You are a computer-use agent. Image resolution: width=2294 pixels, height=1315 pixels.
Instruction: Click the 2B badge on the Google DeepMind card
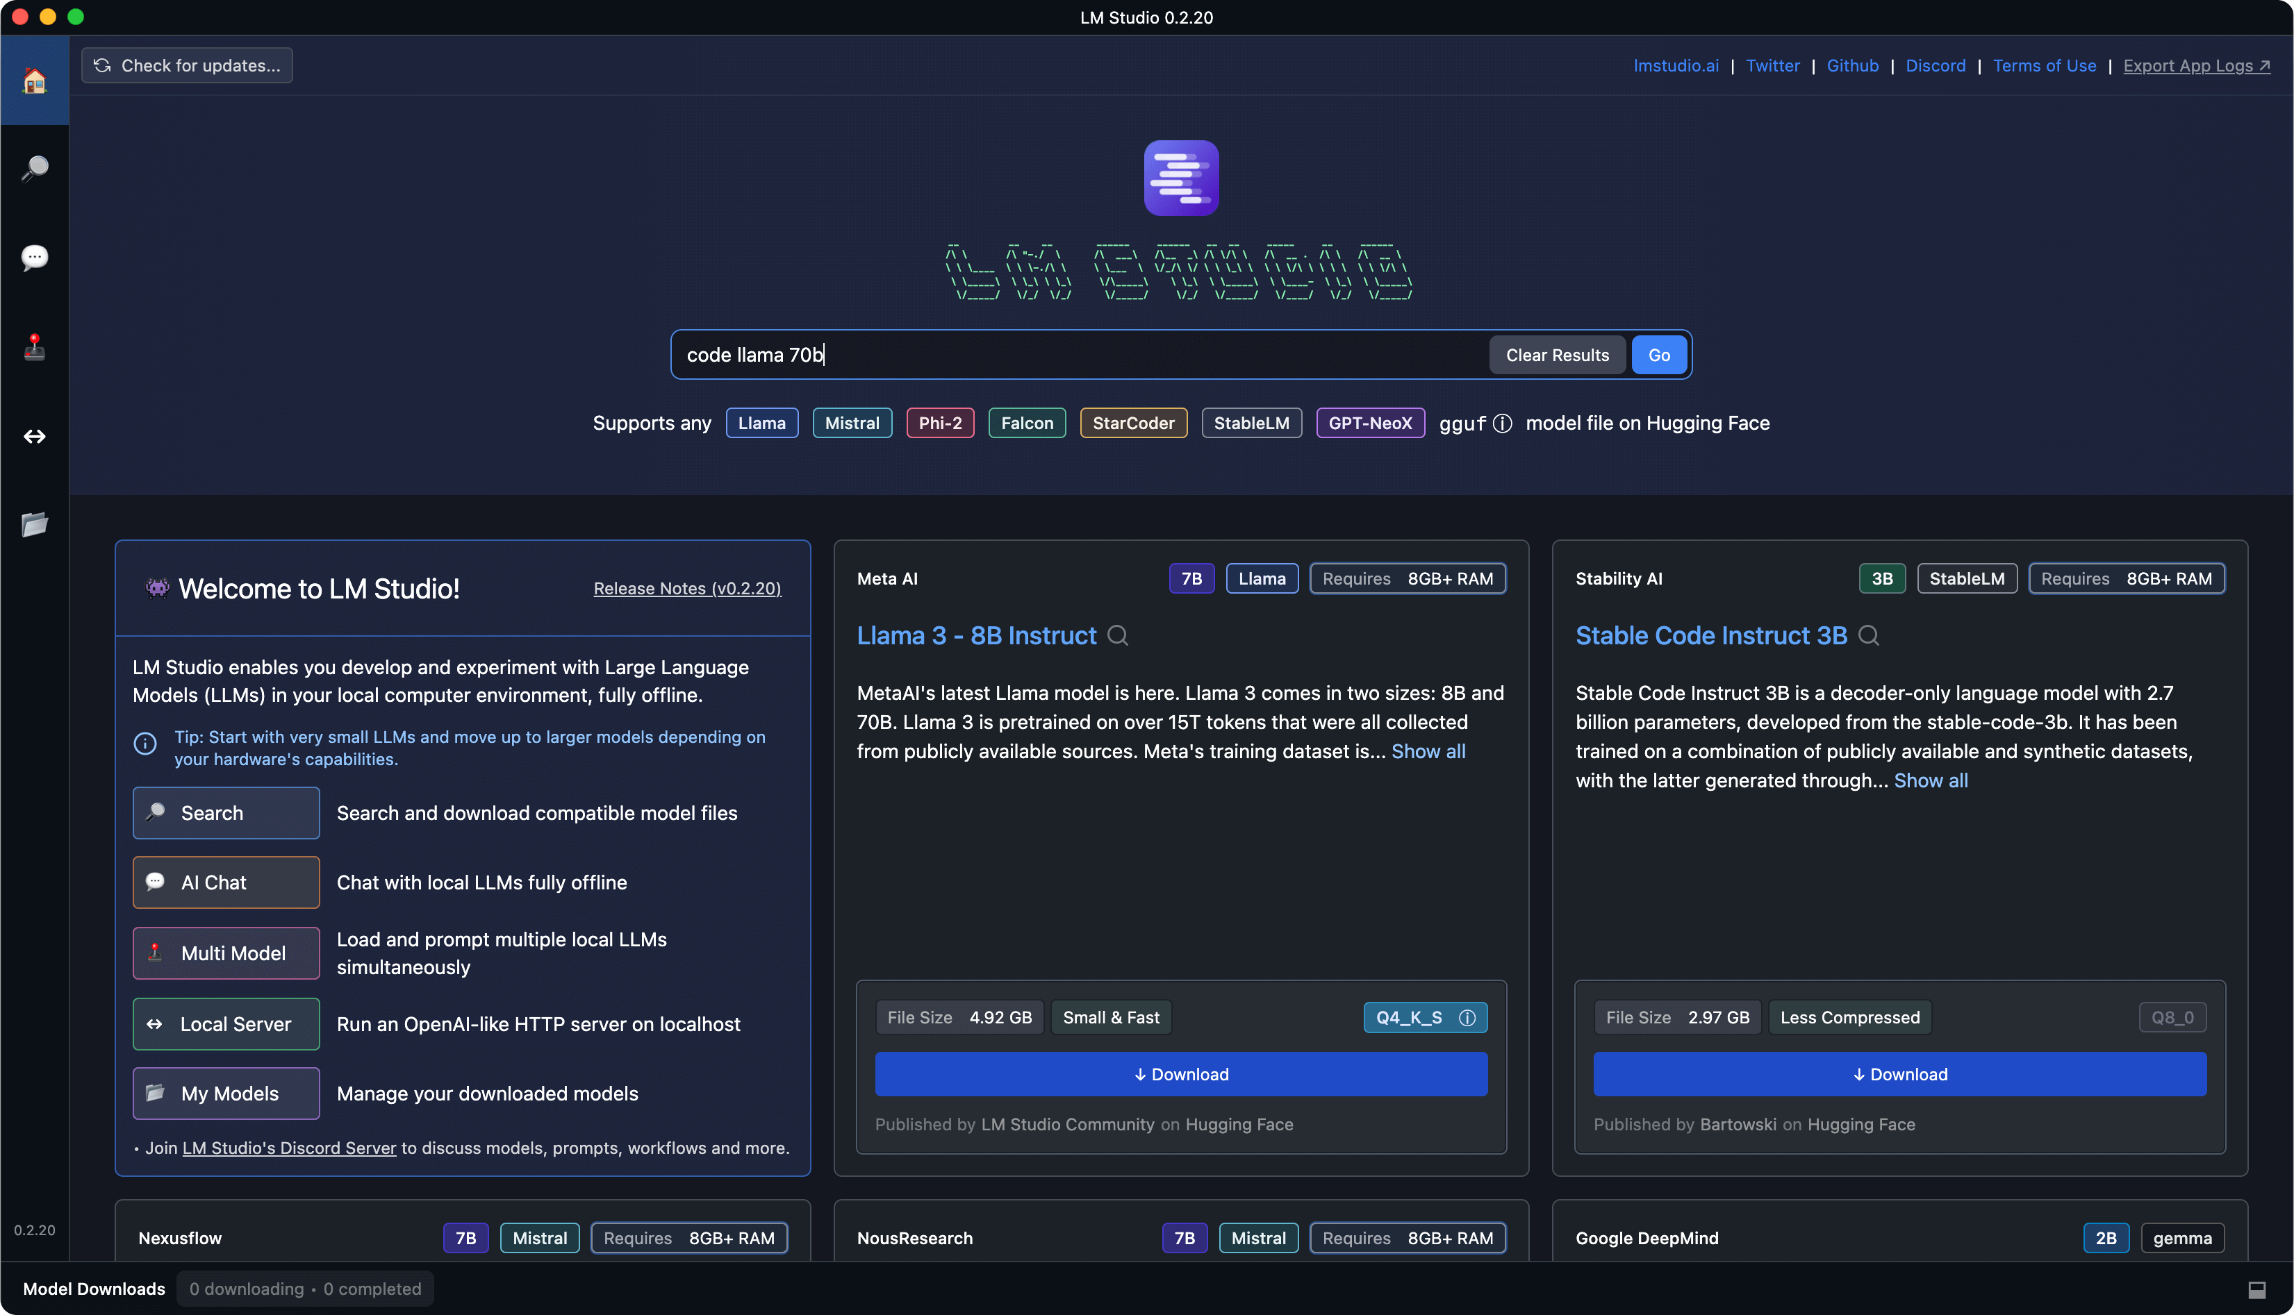point(2105,1238)
